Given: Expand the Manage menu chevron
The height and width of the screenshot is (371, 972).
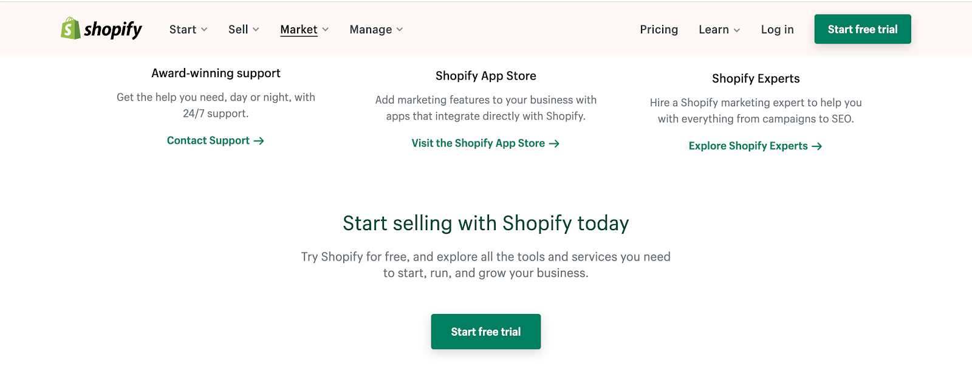Looking at the screenshot, I should (x=400, y=30).
